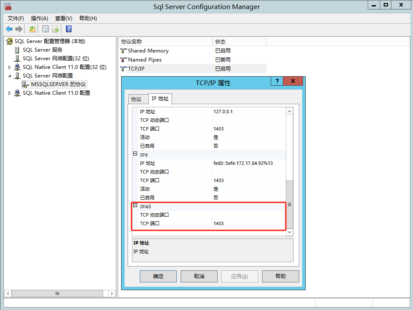Collapse the IP5 property group

(x=135, y=153)
